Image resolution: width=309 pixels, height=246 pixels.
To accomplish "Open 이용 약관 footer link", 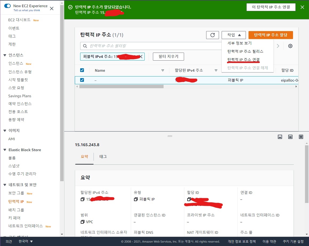I will pos(269,241).
